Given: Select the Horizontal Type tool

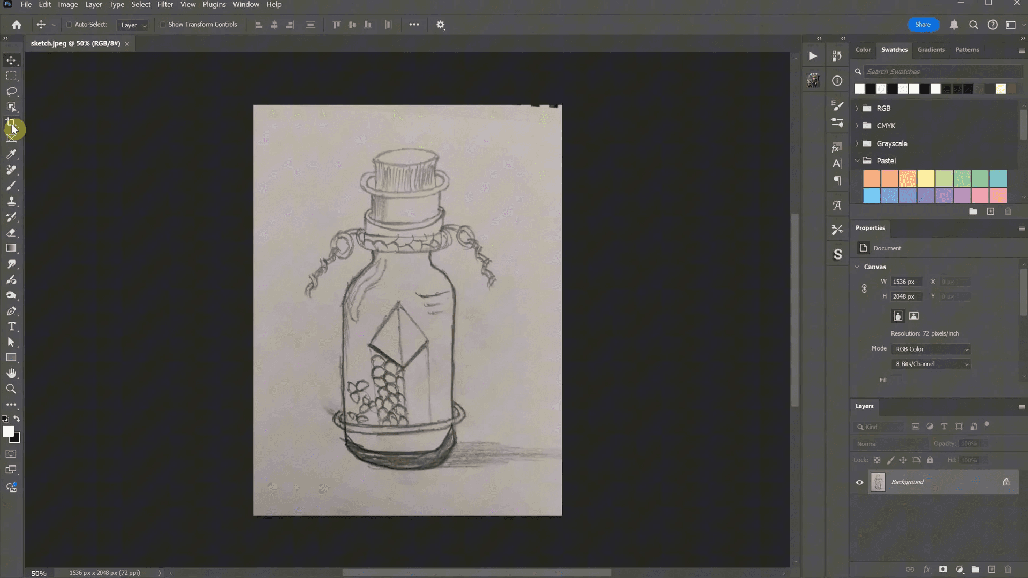Looking at the screenshot, I should [11, 326].
